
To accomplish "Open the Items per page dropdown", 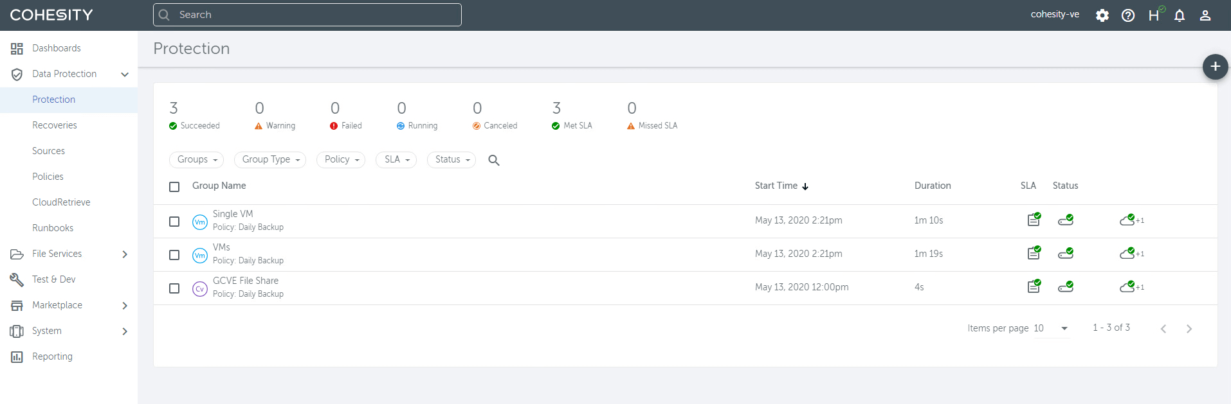I will 1051,328.
